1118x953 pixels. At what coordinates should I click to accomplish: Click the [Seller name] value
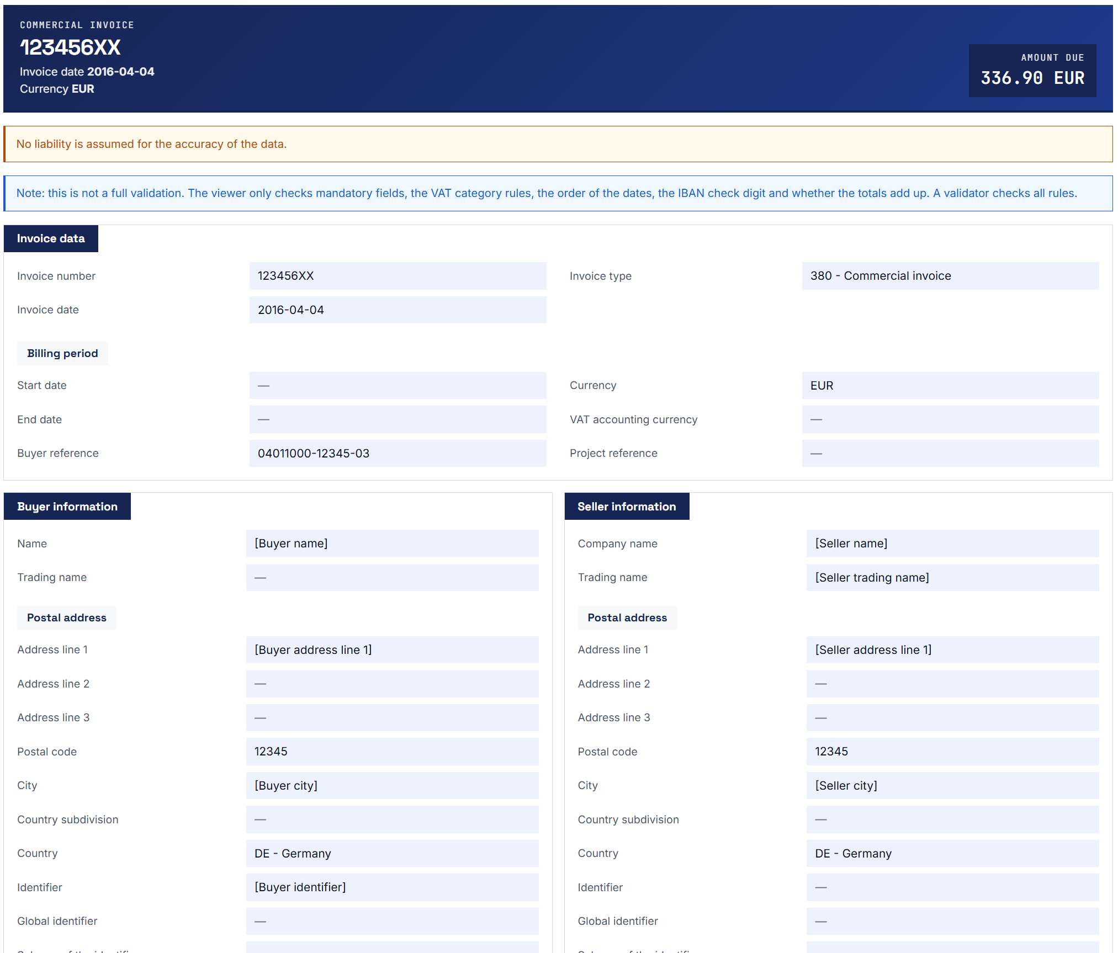tap(952, 544)
